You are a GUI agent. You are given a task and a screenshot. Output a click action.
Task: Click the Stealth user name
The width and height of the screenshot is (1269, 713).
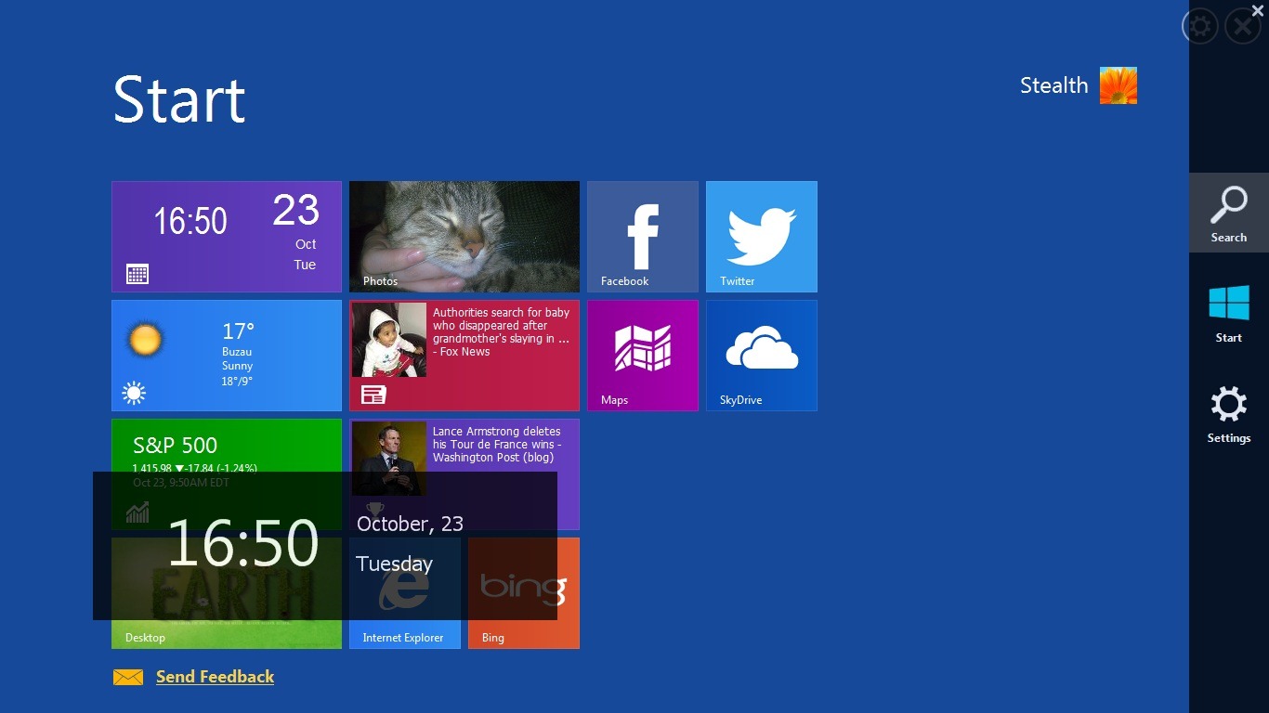pos(1053,85)
